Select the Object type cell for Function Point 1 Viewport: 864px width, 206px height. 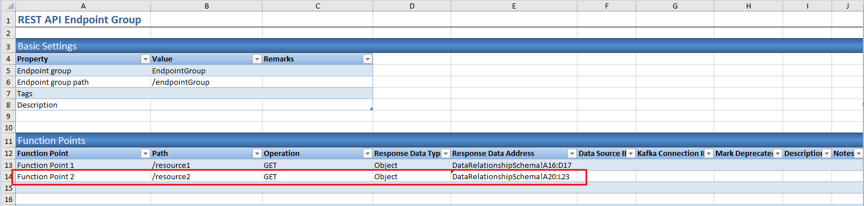coord(411,165)
